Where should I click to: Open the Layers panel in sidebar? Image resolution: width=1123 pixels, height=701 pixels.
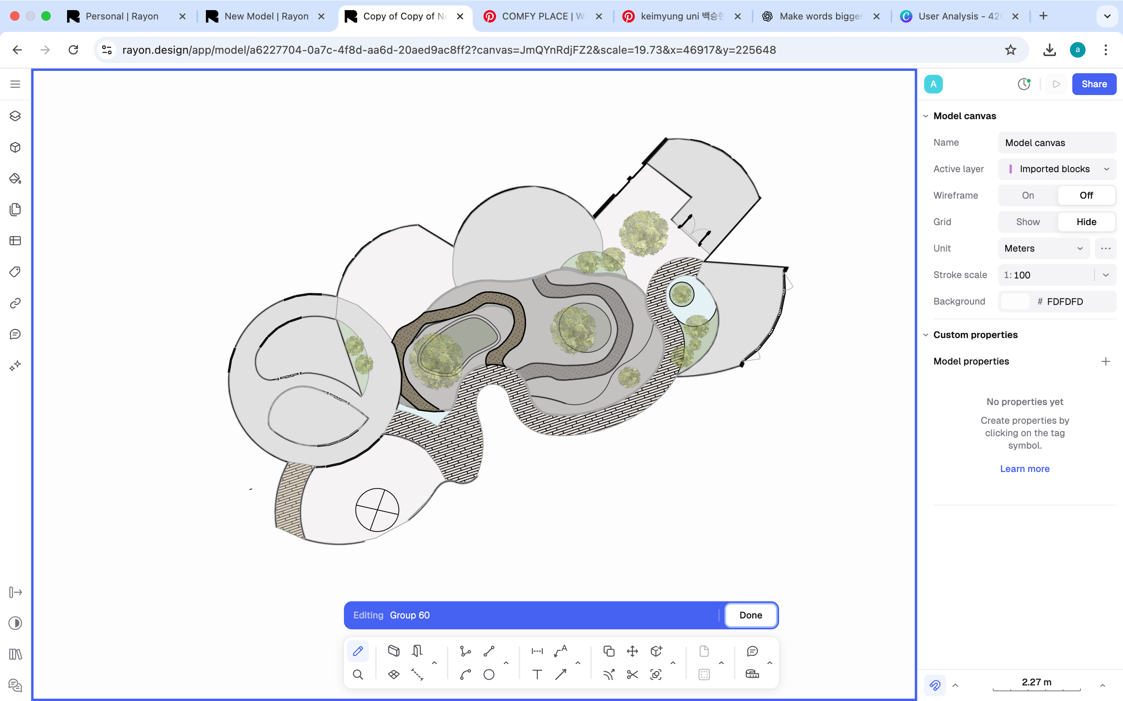(x=15, y=116)
